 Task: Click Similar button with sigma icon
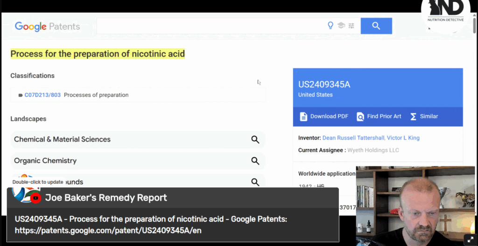pyautogui.click(x=424, y=116)
